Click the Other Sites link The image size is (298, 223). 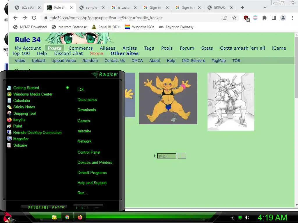(x=125, y=53)
